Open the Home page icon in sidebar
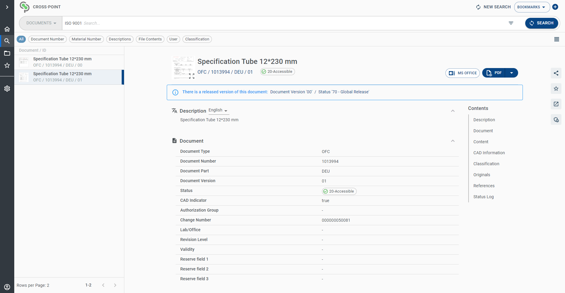 click(7, 29)
